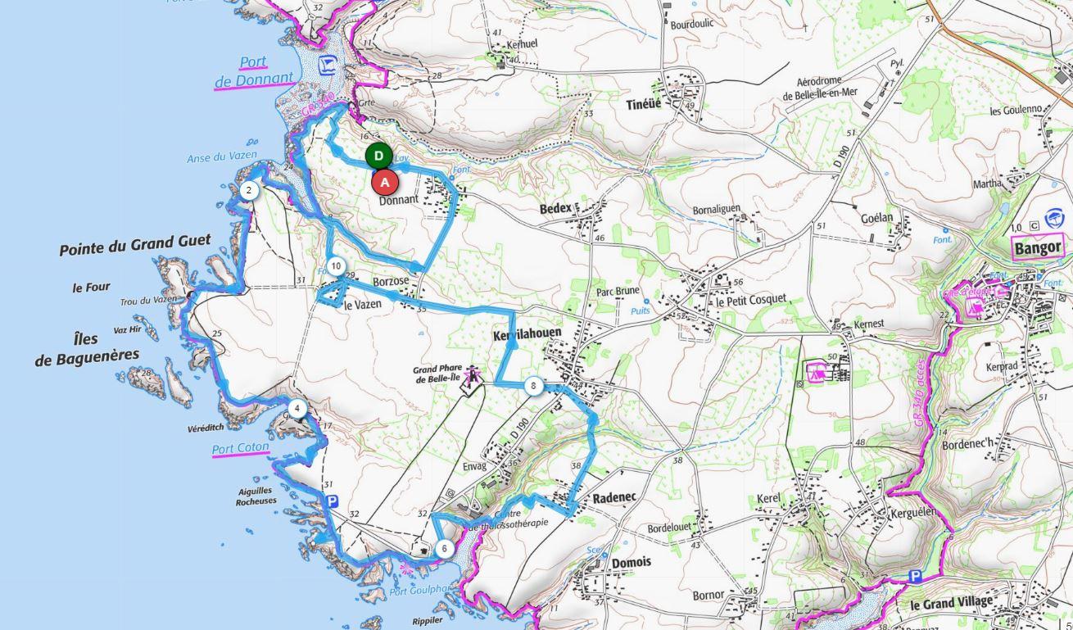1073x630 pixels.
Task: Click the parking icon near le Grand Village
Action: (916, 577)
